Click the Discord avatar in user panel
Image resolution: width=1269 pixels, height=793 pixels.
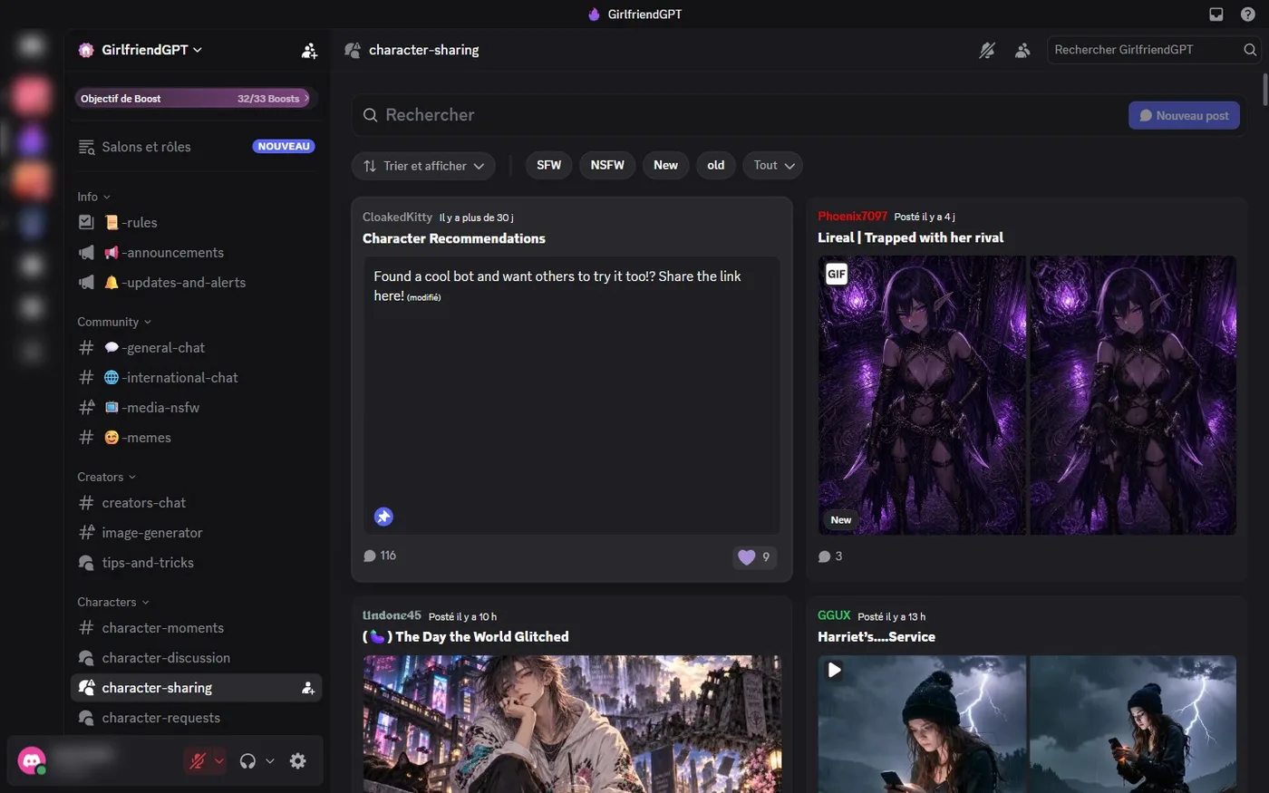32,760
